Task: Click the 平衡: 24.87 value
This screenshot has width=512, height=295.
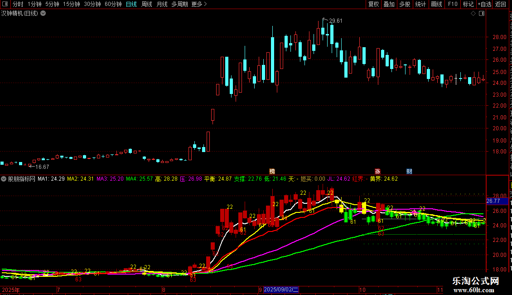Action: pos(218,179)
